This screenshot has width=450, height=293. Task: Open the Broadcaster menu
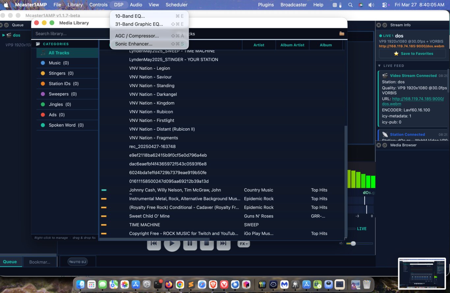tap(294, 5)
